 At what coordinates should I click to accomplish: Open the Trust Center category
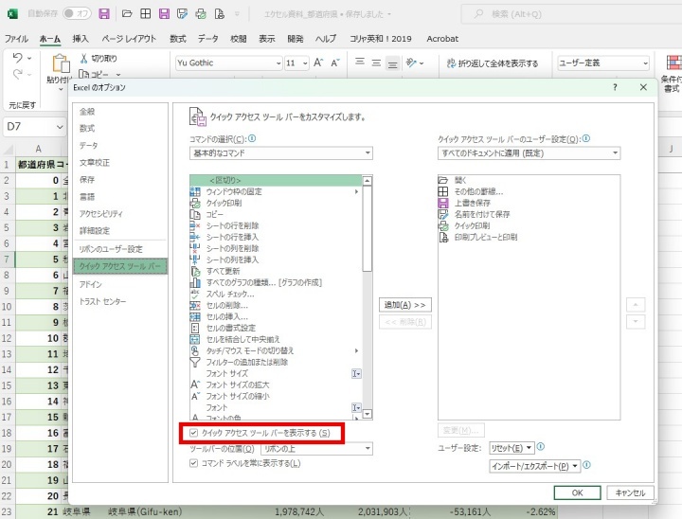(x=102, y=301)
